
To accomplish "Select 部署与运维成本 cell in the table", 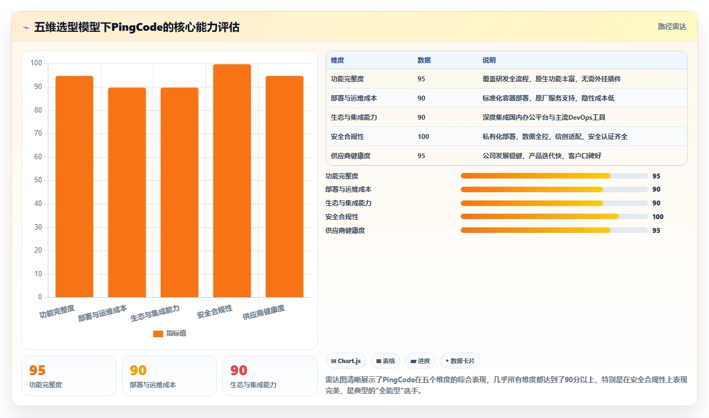I will click(354, 98).
